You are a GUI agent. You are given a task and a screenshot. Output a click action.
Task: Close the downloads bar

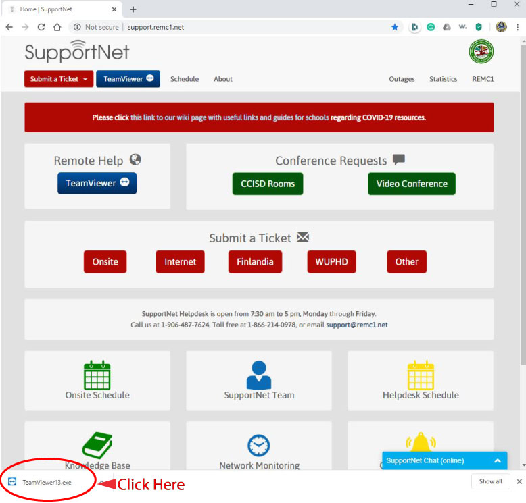click(x=519, y=481)
